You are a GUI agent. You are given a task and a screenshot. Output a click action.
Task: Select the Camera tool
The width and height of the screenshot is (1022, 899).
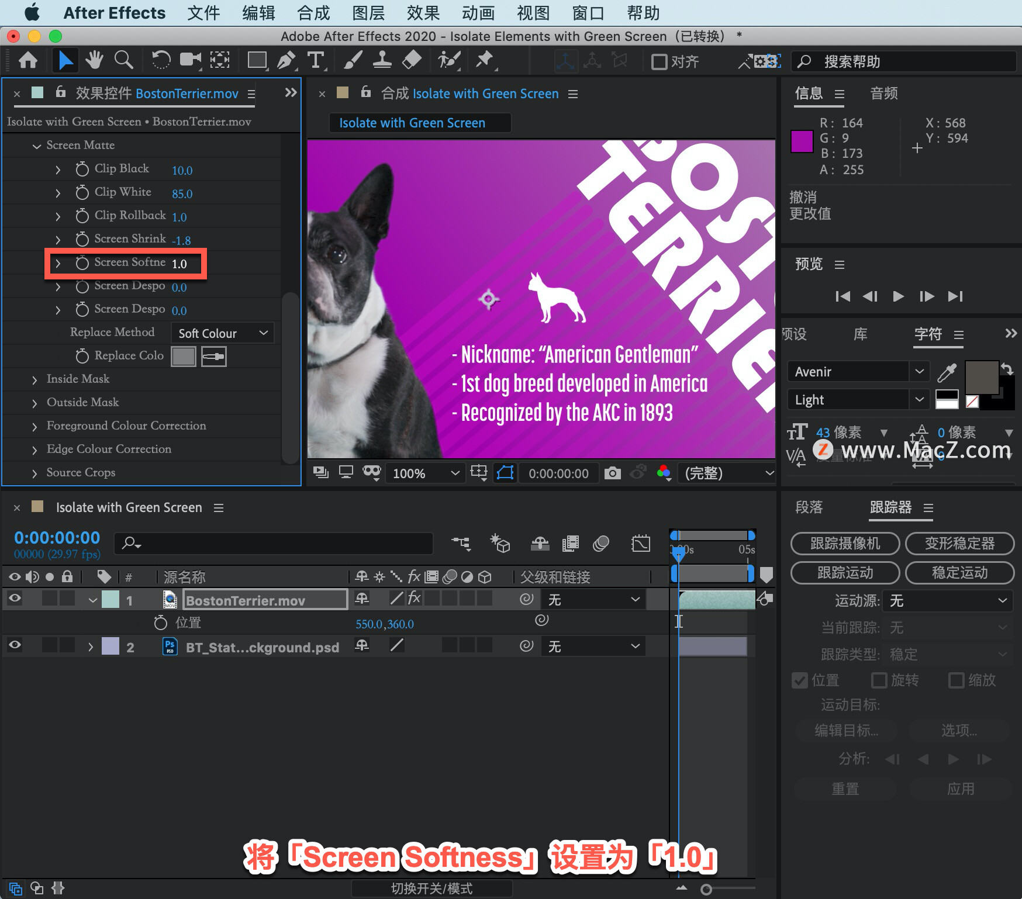pos(190,60)
